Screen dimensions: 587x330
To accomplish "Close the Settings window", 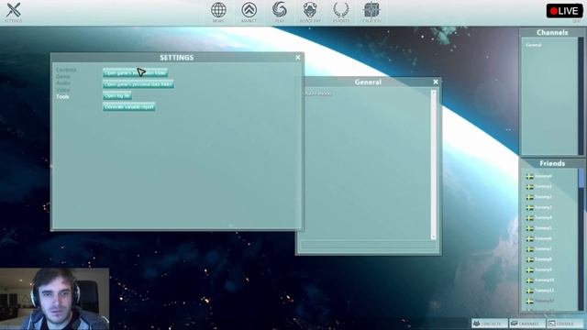I will click(x=297, y=57).
